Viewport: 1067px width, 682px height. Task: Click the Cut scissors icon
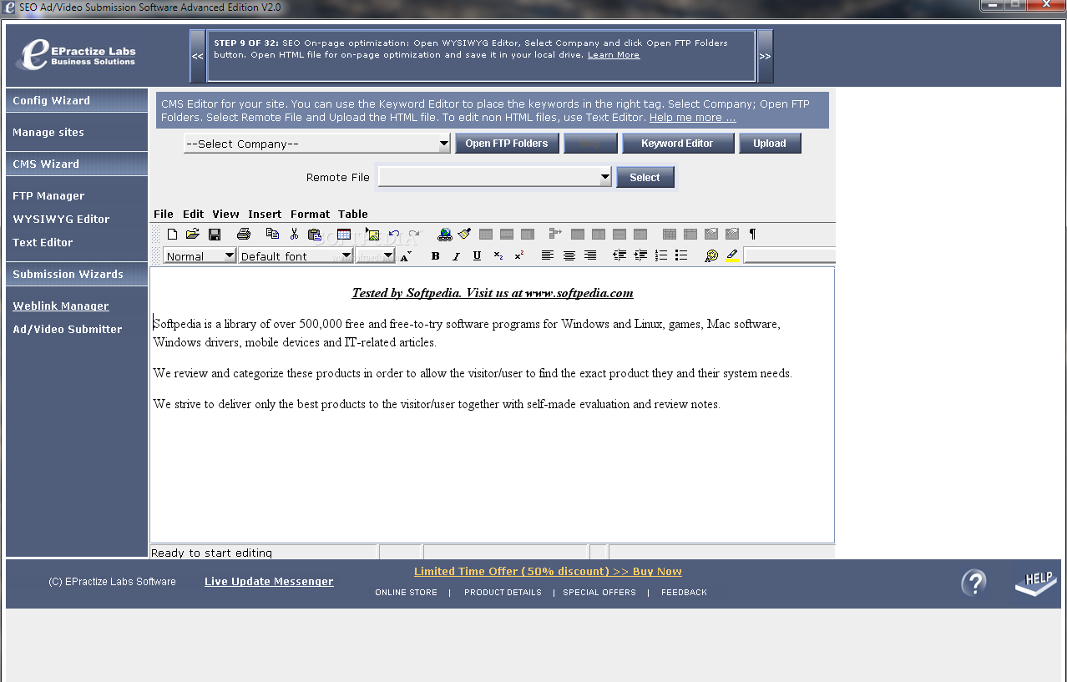click(294, 235)
